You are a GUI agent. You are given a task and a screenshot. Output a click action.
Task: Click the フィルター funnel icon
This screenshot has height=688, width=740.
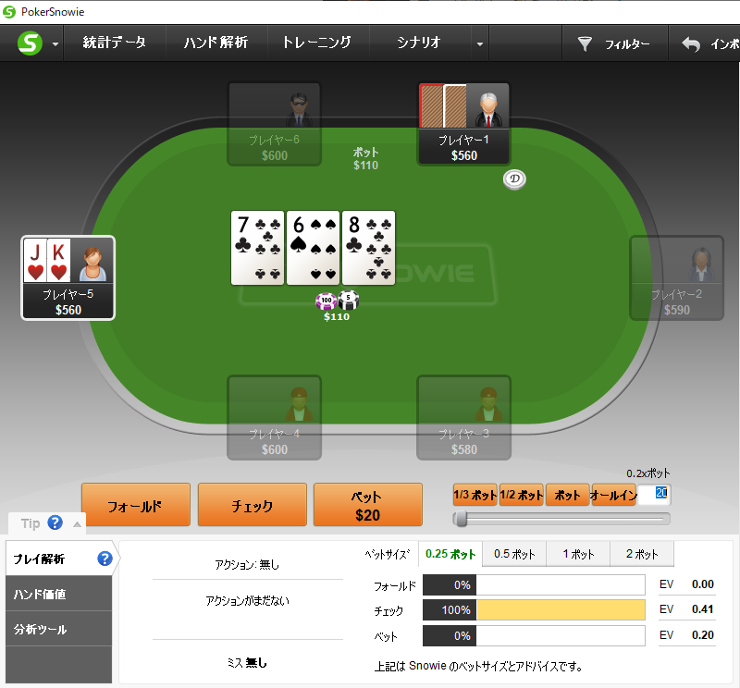point(585,43)
